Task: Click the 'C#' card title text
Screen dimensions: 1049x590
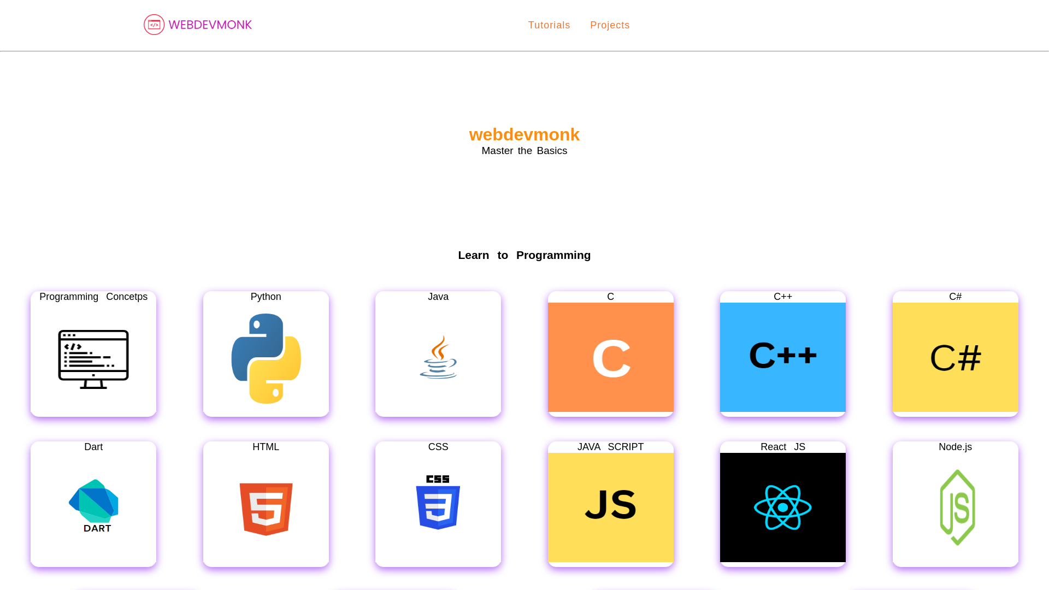Action: 956,297
